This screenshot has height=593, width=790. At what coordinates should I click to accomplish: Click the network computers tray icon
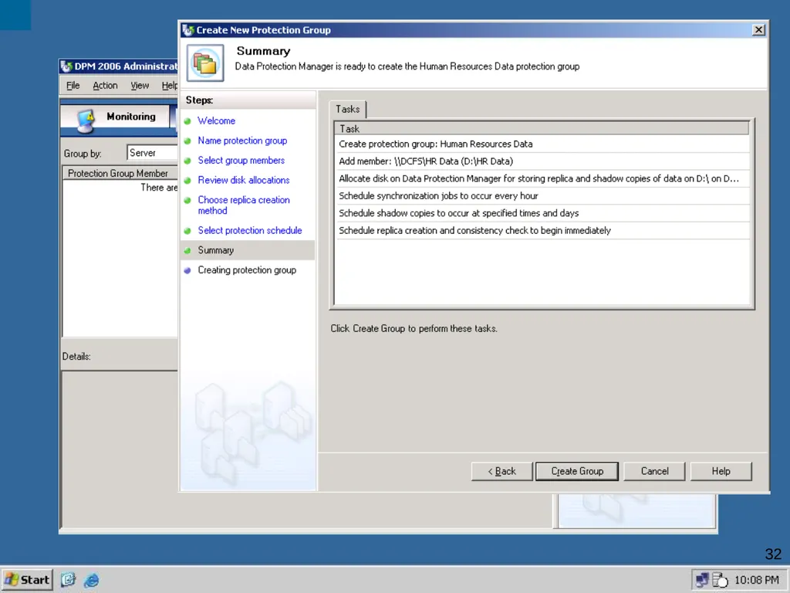tap(702, 580)
